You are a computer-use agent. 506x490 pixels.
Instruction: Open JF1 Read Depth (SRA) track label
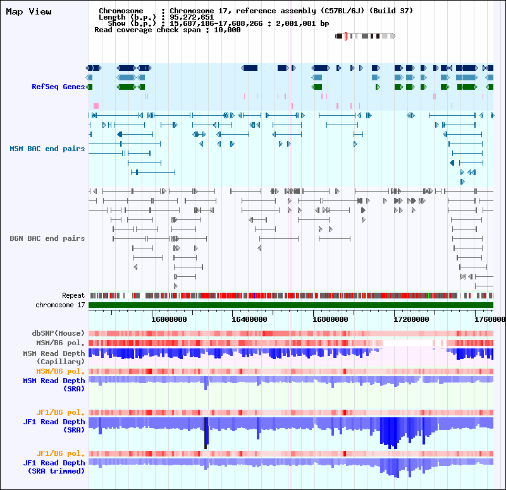point(54,426)
